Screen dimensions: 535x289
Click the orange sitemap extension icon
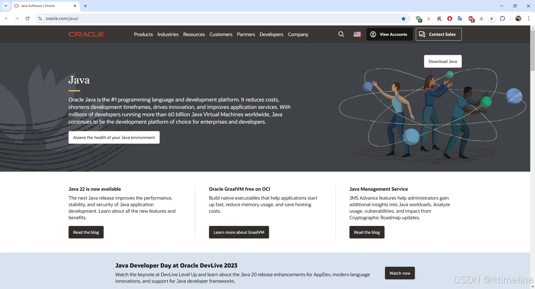coord(481,19)
